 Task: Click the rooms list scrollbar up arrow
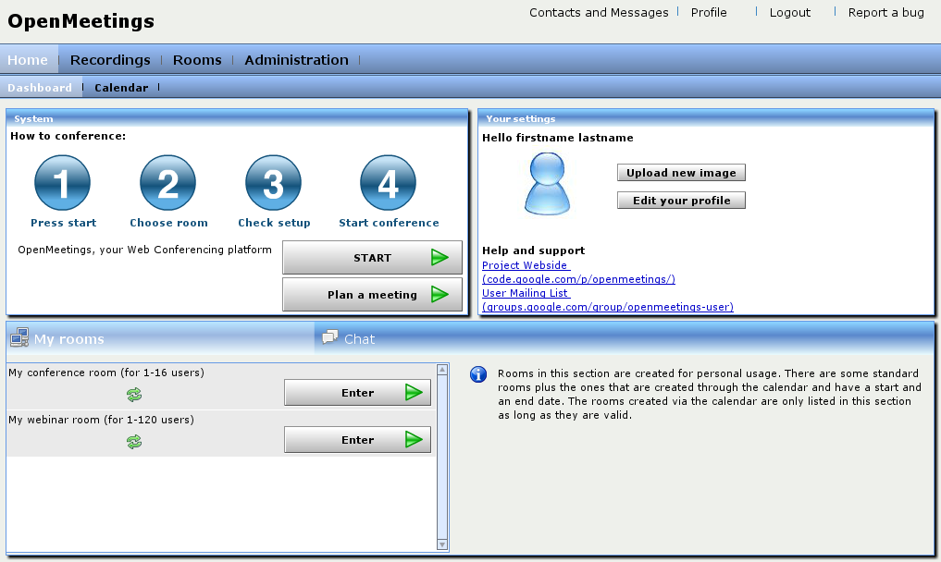[x=442, y=370]
